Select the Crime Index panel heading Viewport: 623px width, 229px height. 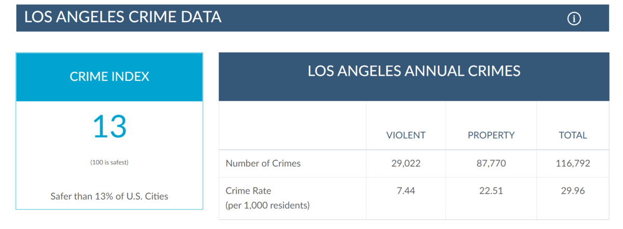[110, 77]
